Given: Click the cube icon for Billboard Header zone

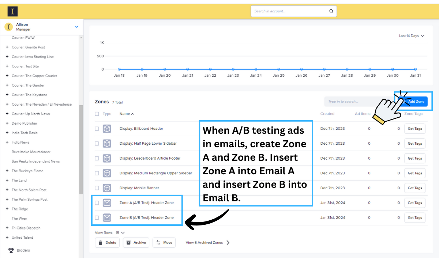Looking at the screenshot, I should [107, 129].
